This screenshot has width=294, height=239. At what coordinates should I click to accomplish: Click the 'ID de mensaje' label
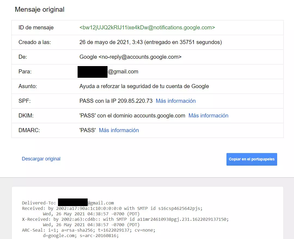[36, 27]
